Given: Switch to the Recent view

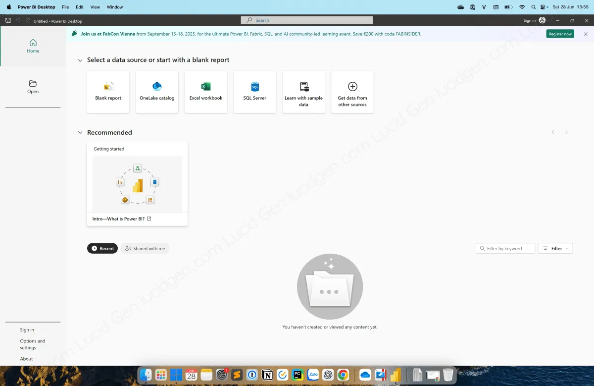Looking at the screenshot, I should click(x=102, y=248).
